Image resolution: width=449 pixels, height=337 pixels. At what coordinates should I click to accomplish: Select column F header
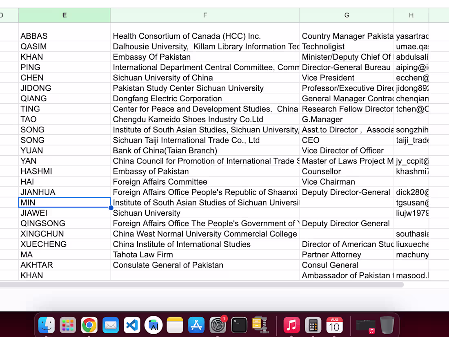pyautogui.click(x=205, y=15)
